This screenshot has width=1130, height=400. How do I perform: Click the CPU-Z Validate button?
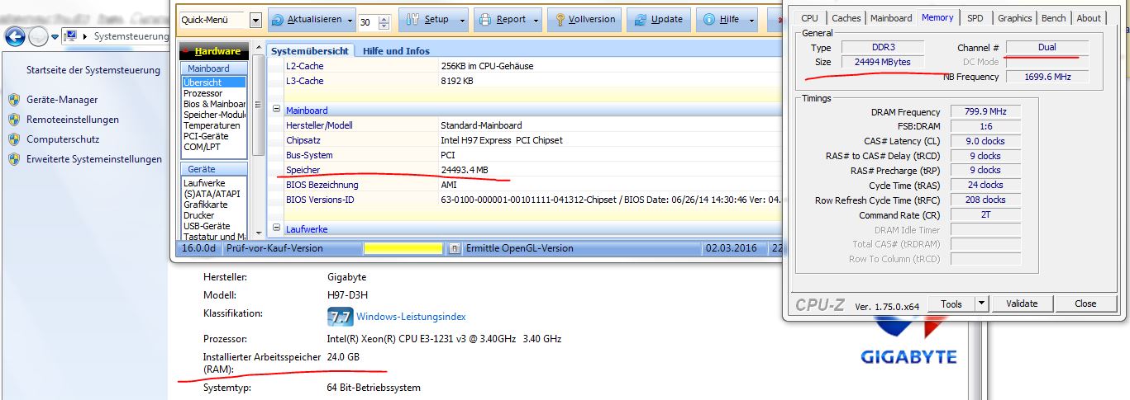click(x=1022, y=304)
